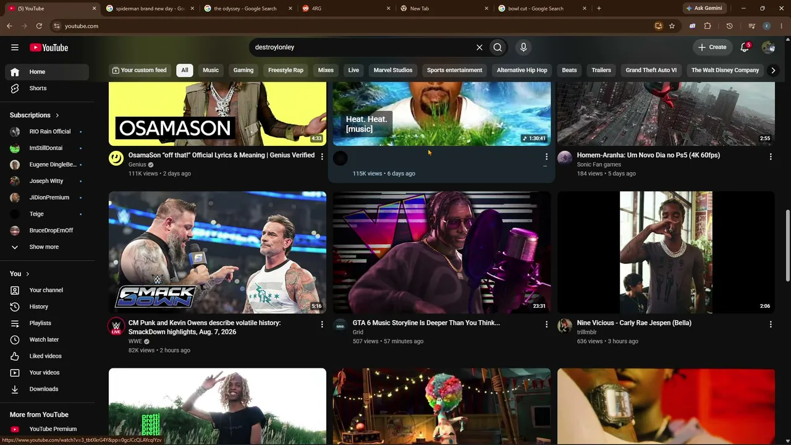The width and height of the screenshot is (791, 445).
Task: Open trillmblr channel avatar
Action: pyautogui.click(x=565, y=326)
